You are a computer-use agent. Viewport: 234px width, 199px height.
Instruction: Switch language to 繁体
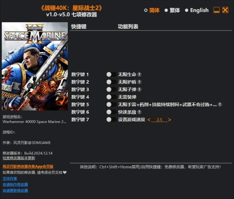click(x=172, y=10)
